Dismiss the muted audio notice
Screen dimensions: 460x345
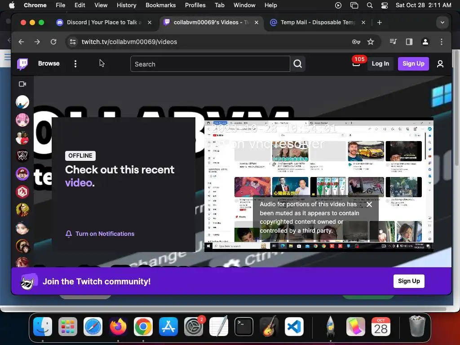pos(369,204)
